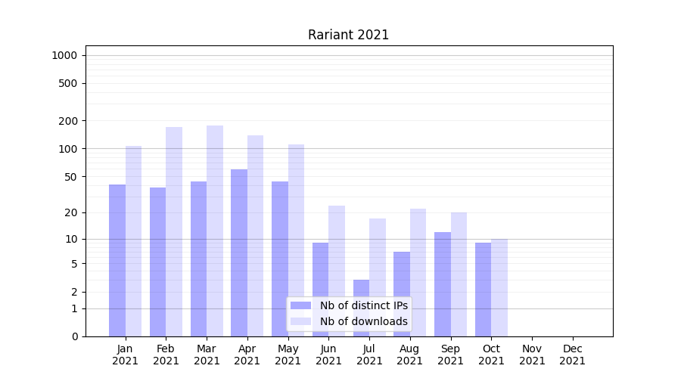The width and height of the screenshot is (681, 378).
Task: Click the 'Dec 2021' x-axis label
Action: [x=572, y=355]
